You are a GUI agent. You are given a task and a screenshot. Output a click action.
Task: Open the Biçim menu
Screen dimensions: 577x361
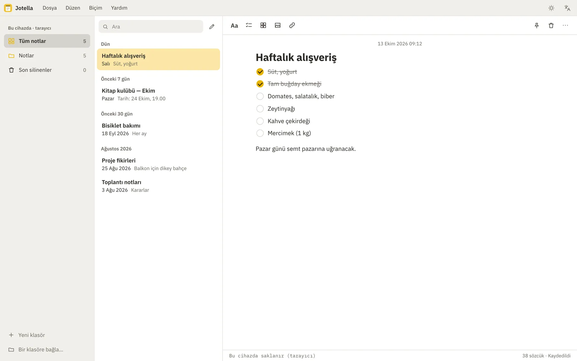coord(96,8)
